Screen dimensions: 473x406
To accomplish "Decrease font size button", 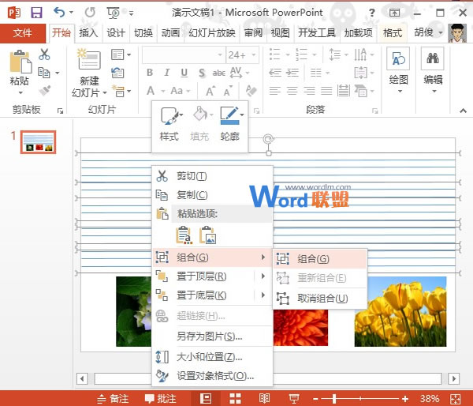I will click(228, 90).
